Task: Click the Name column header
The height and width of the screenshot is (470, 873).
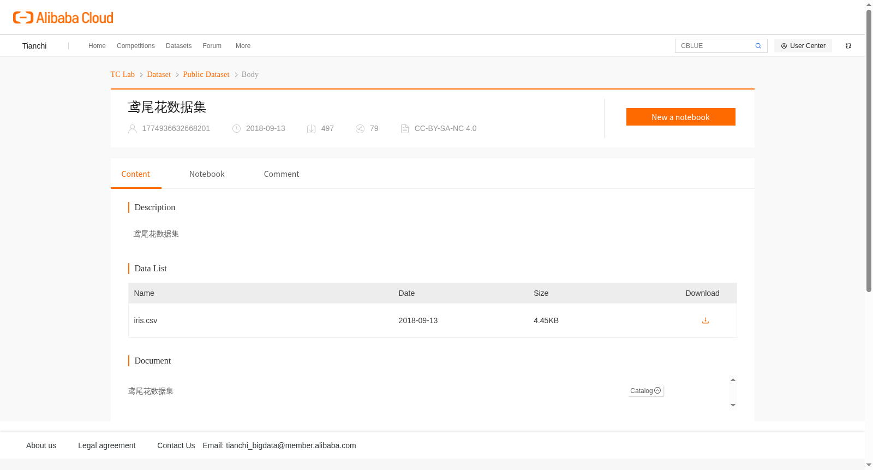Action: pos(144,293)
